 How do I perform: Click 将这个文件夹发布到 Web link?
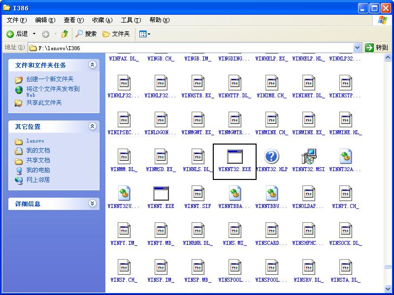(53, 91)
